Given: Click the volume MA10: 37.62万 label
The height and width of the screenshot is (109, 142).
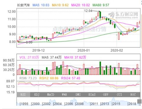Looking at the screenshot, I should coord(75,57).
